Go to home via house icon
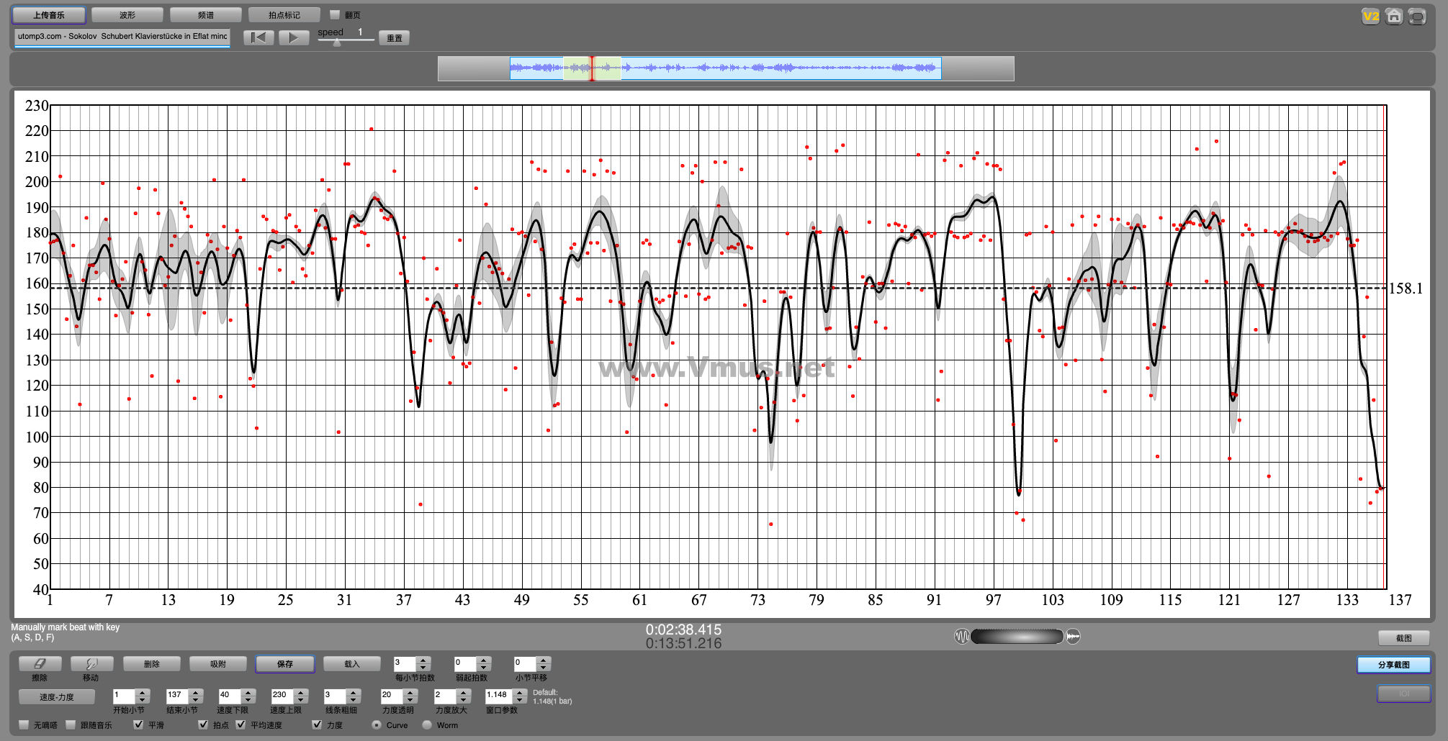The height and width of the screenshot is (741, 1448). click(x=1394, y=16)
